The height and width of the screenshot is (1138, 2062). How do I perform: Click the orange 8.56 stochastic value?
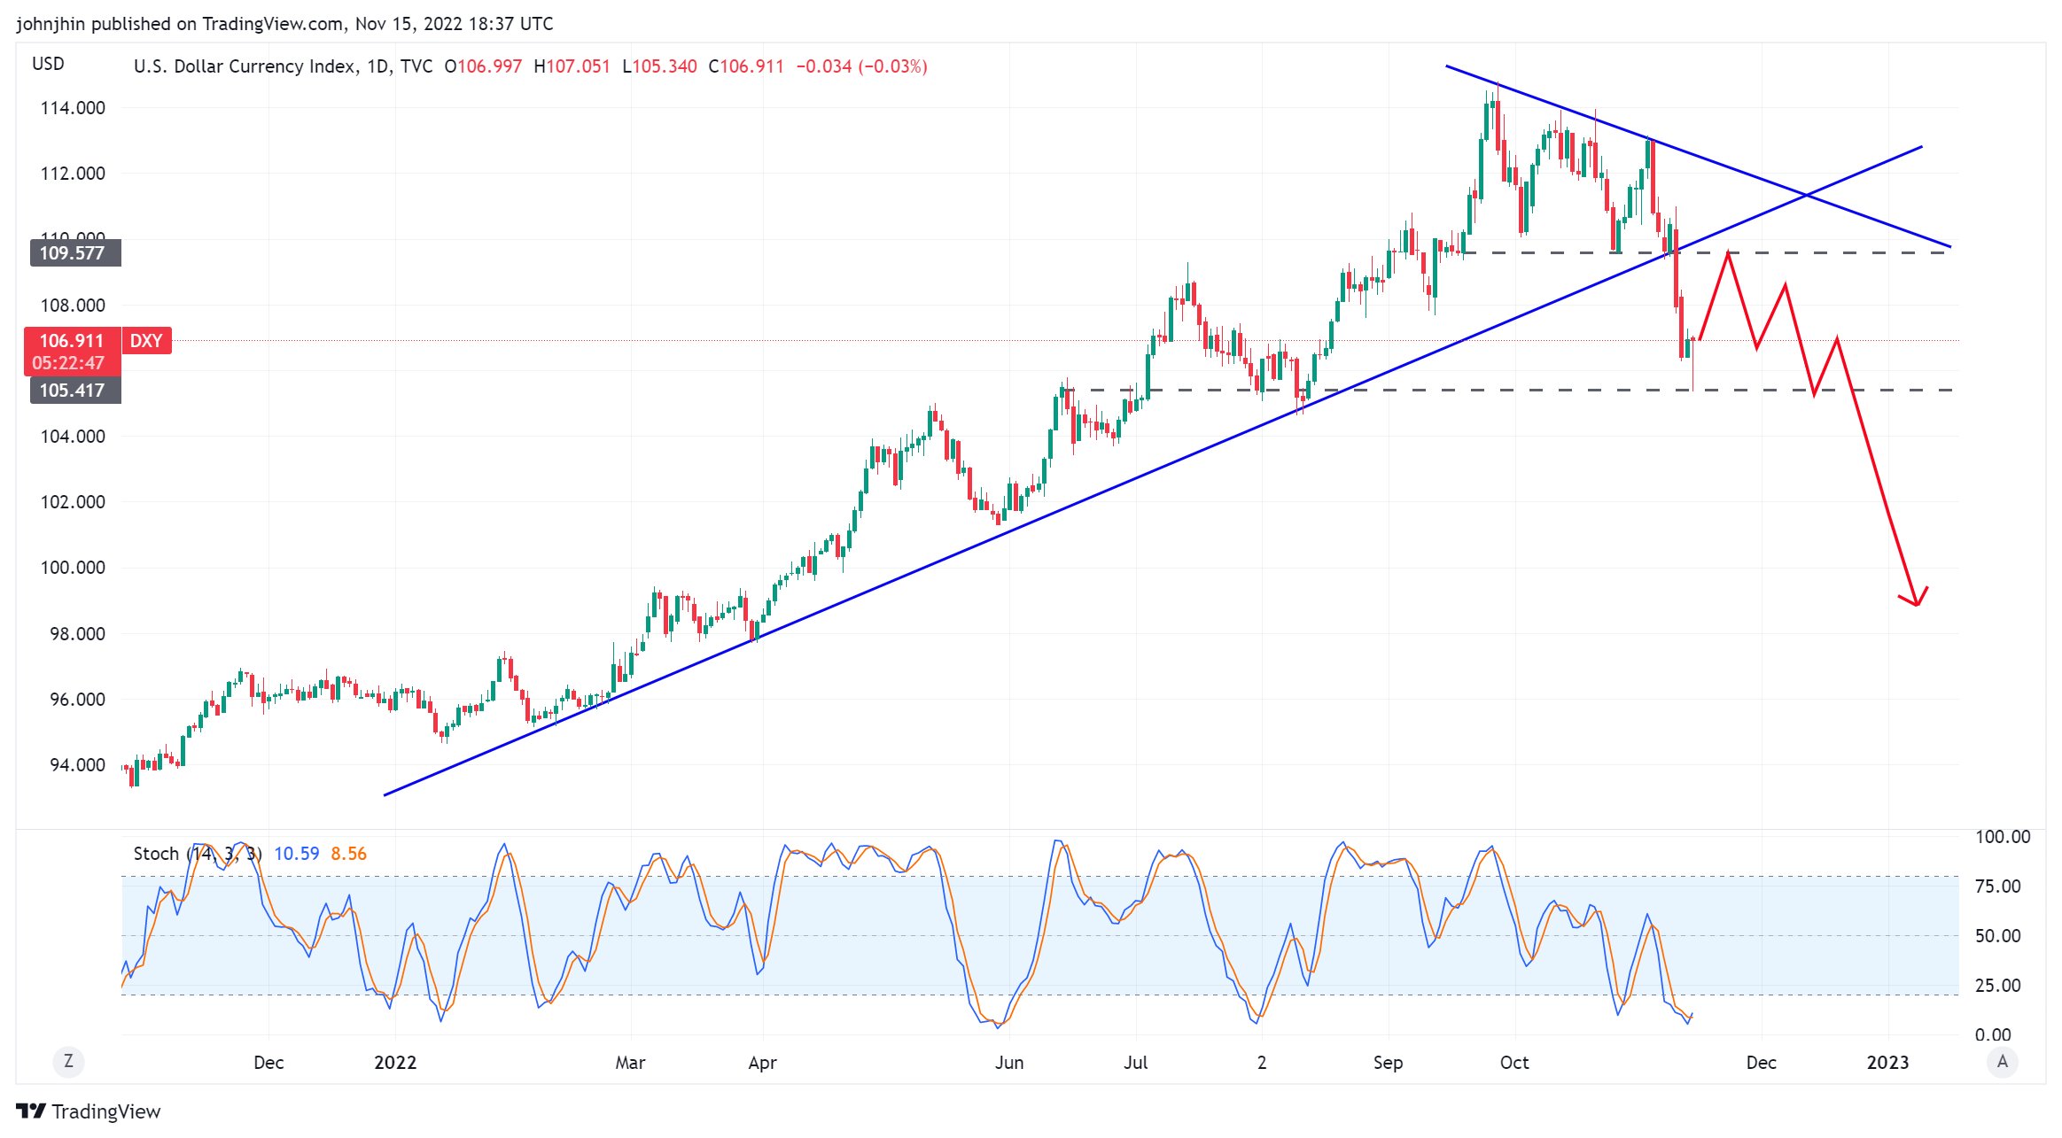pyautogui.click(x=348, y=854)
